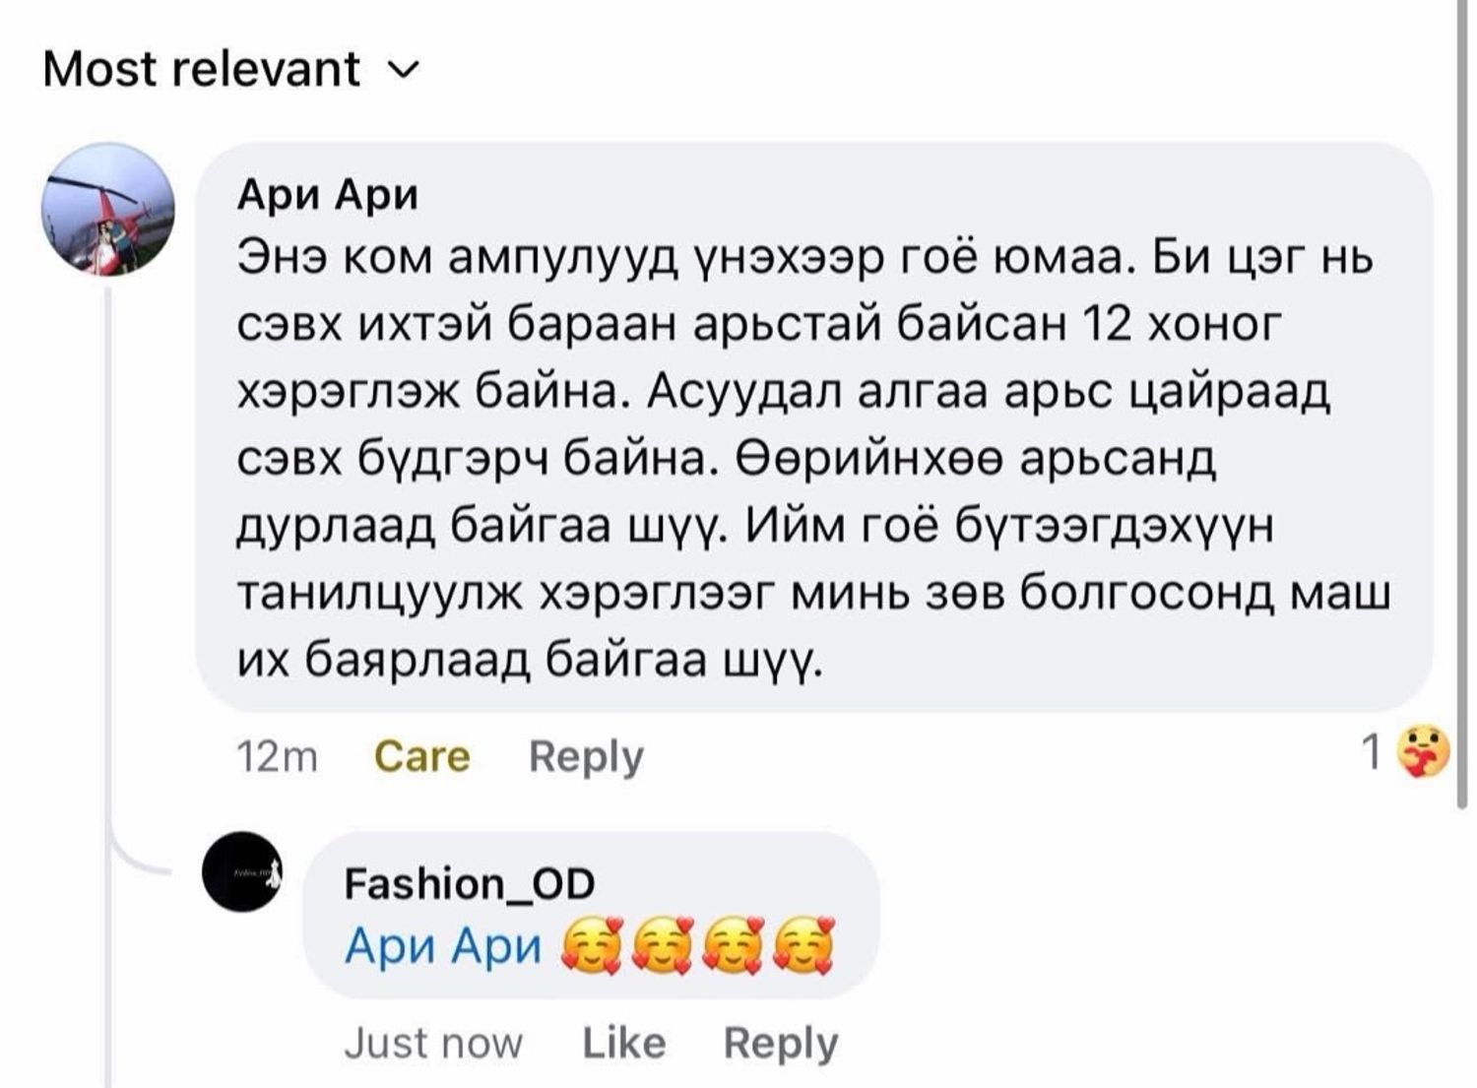Click the 12m comment timestamp
1477x1088 pixels.
(277, 756)
